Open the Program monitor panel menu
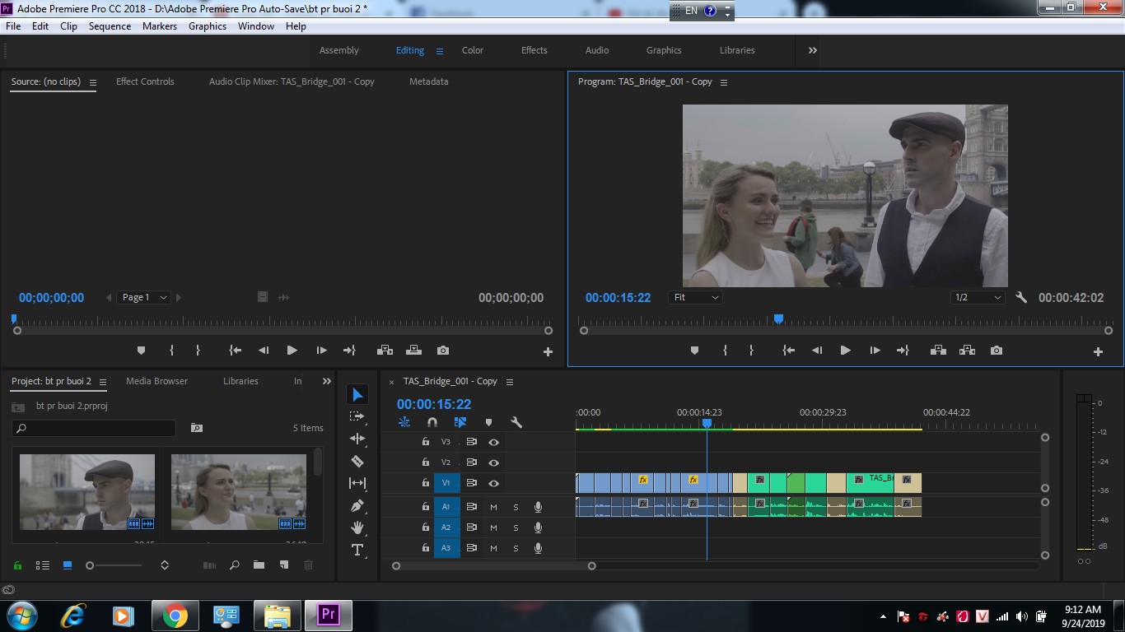1125x632 pixels. click(724, 82)
